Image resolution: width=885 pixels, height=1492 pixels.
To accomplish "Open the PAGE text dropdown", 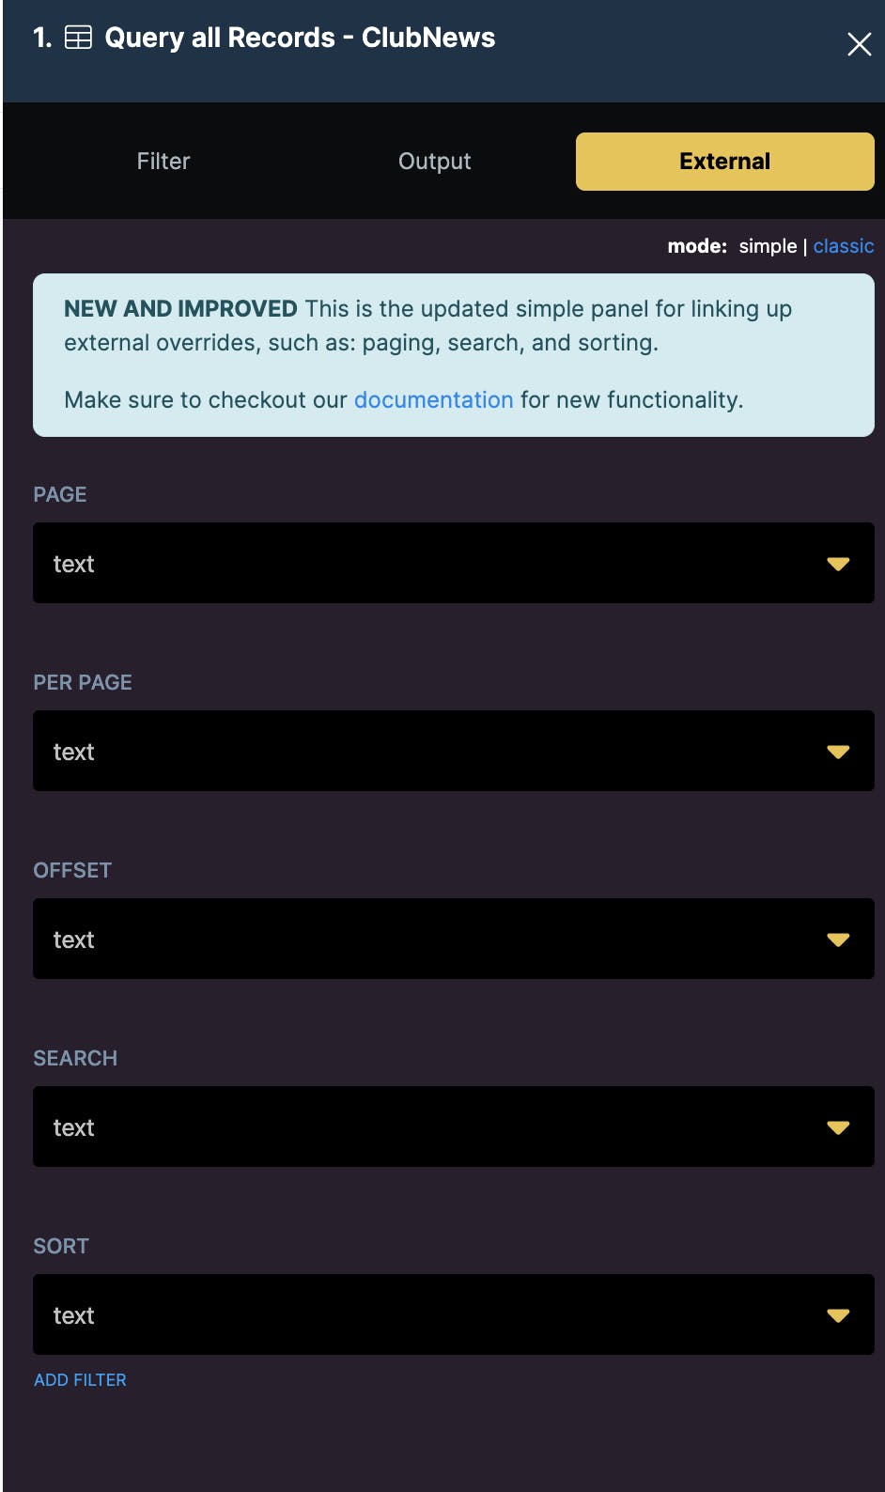I will tap(432, 563).
